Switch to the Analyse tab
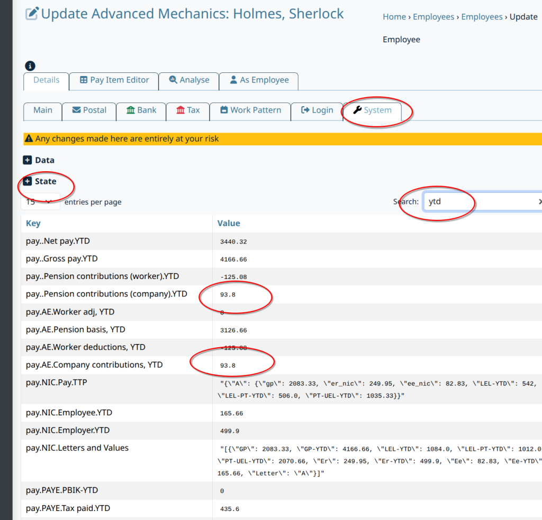 tap(189, 80)
